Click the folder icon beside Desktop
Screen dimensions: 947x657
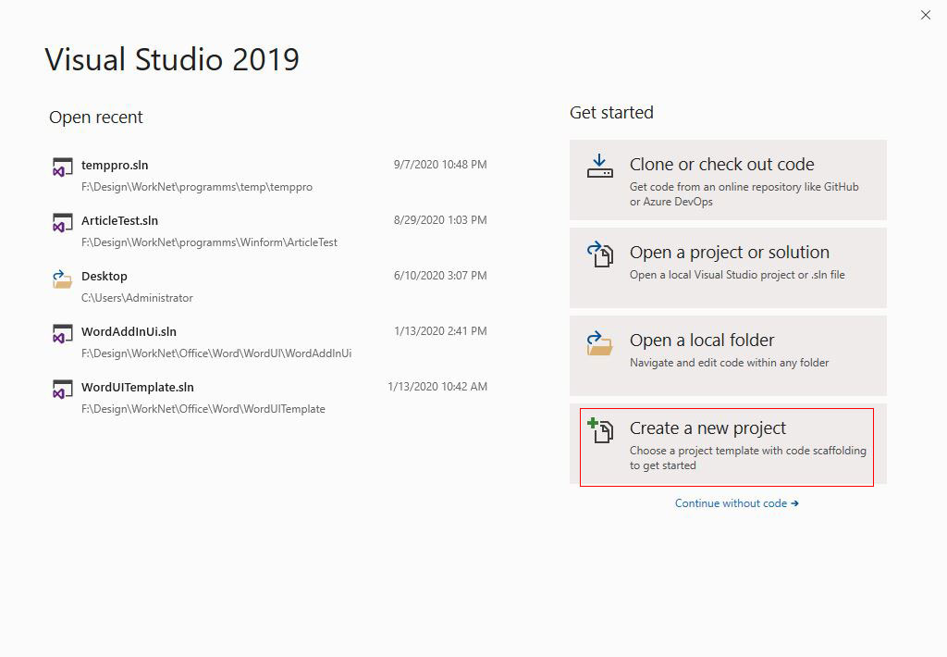pos(62,279)
